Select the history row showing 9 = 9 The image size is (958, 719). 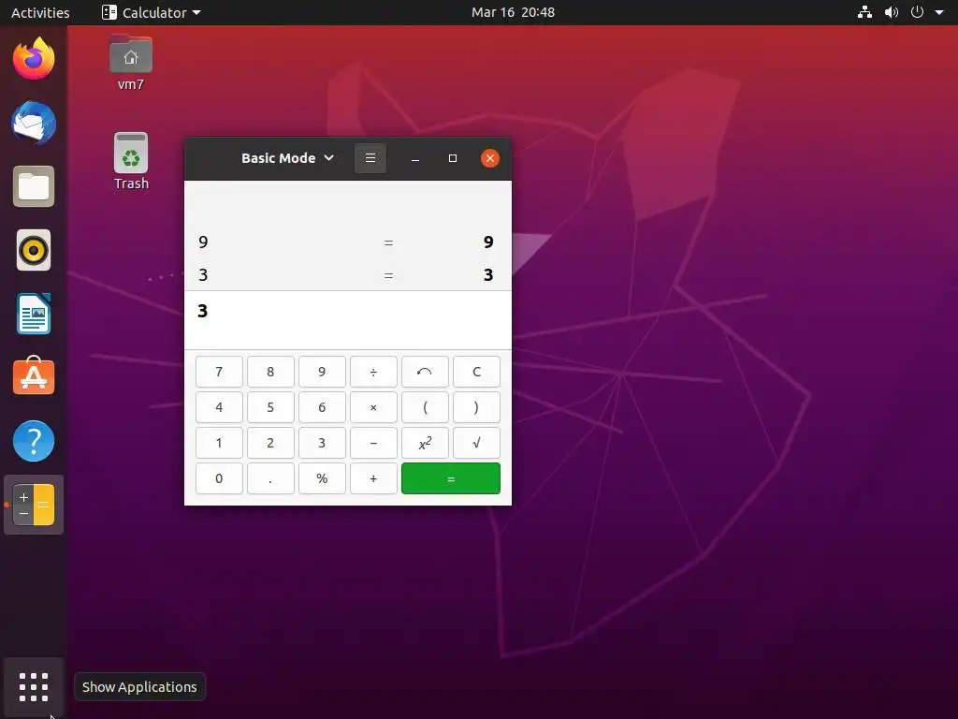(x=348, y=242)
